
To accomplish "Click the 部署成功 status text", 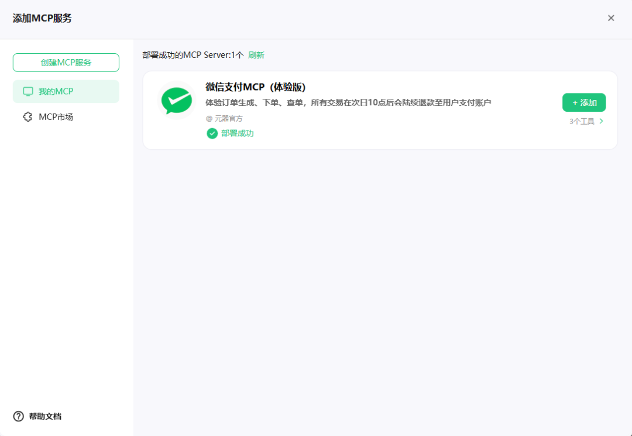I will 238,133.
